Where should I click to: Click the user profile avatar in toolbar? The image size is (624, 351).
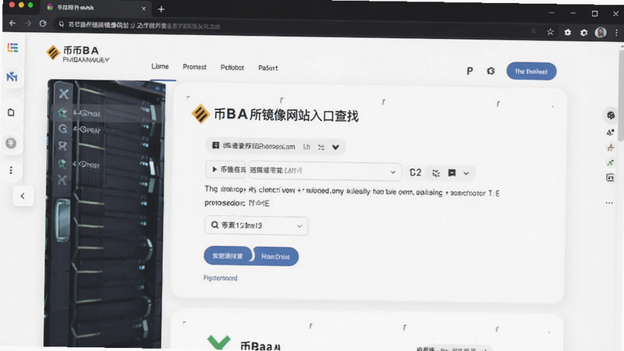pyautogui.click(x=601, y=32)
